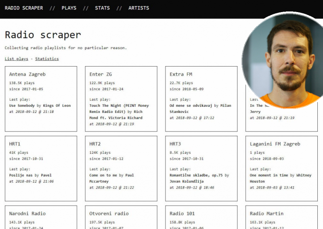Click the since 2017-01-05 date text

(x=26, y=89)
